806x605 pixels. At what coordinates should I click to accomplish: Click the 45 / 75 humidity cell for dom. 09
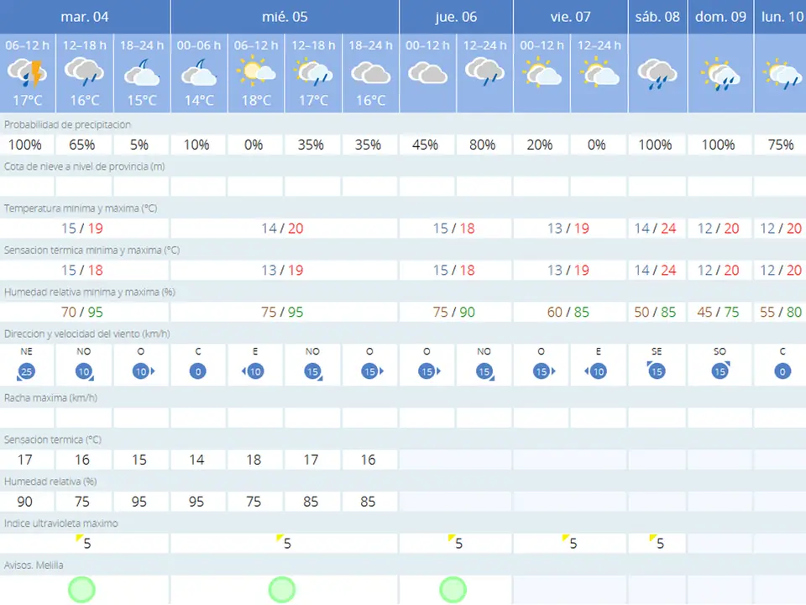718,313
